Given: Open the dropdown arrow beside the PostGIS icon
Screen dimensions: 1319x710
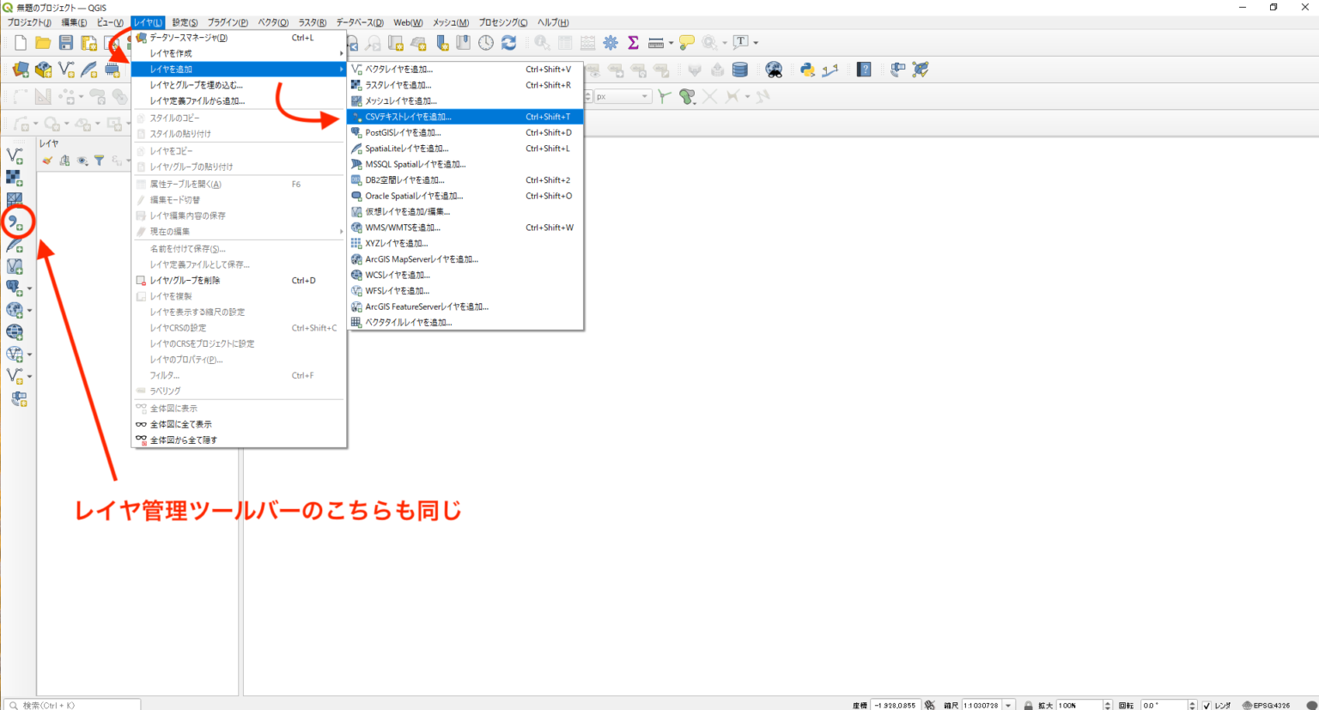Looking at the screenshot, I should point(30,288).
